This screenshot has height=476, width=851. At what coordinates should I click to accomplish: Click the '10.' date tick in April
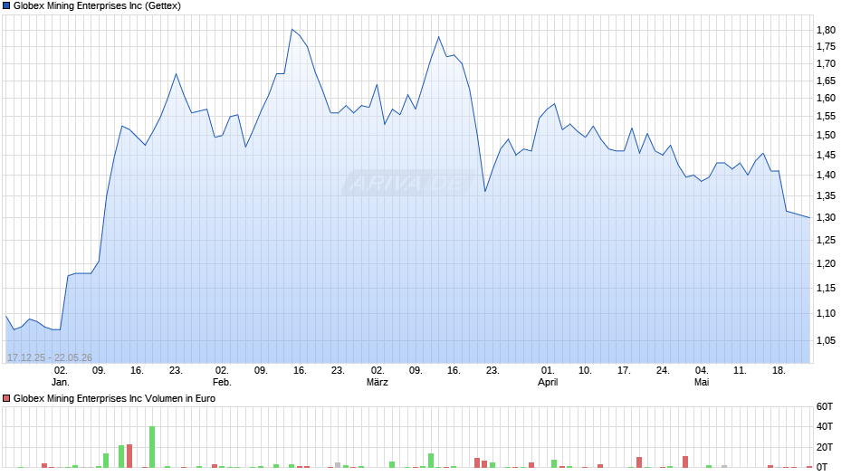(585, 370)
